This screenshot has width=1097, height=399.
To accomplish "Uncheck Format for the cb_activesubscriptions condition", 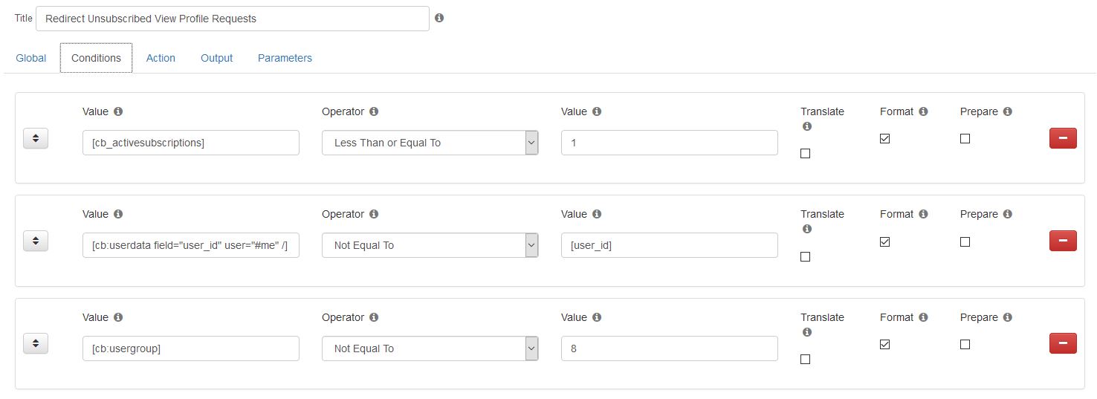I will pos(884,138).
